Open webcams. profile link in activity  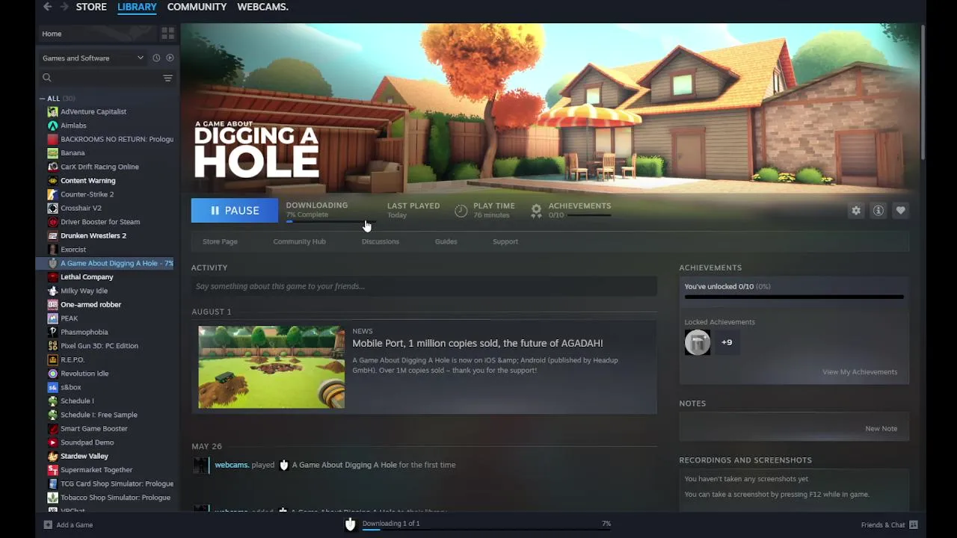[232, 465]
